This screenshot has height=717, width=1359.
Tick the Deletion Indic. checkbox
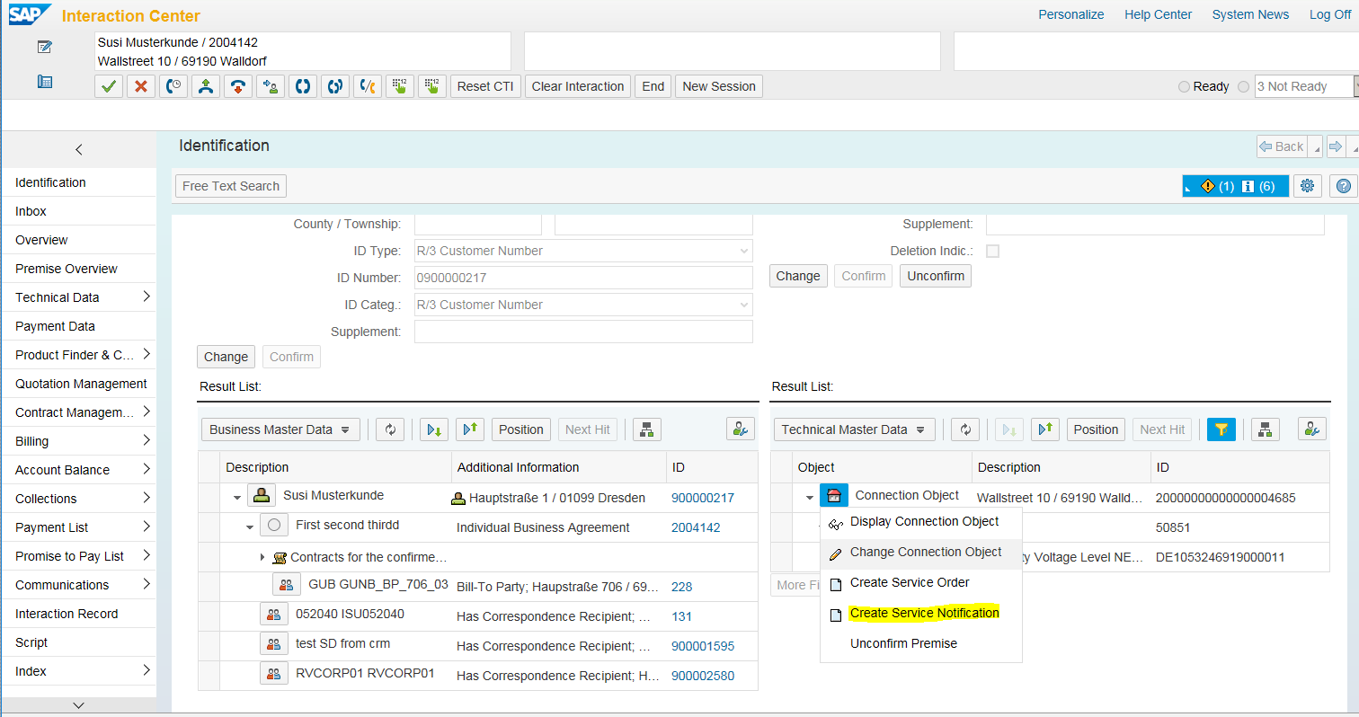click(992, 251)
